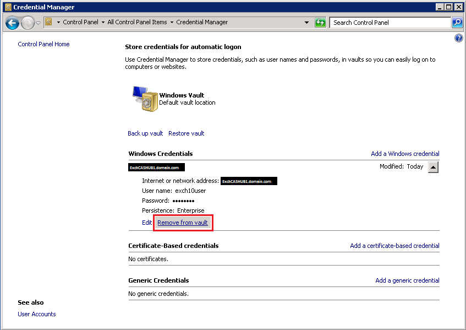This screenshot has width=466, height=330.
Task: Click the Control Panel icon in address bar
Action: point(48,23)
